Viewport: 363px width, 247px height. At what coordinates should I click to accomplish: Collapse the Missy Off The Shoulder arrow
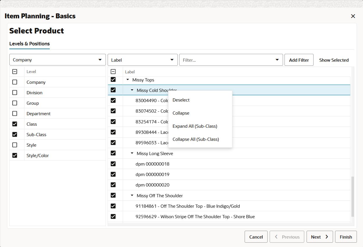[x=132, y=196]
